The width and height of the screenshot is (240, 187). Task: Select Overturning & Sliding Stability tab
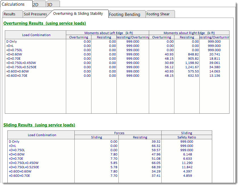(78, 14)
